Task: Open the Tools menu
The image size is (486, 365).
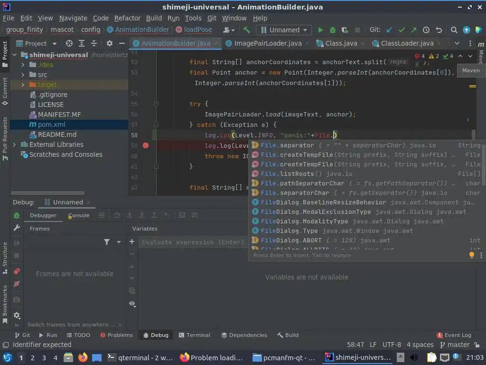Action: [193, 19]
